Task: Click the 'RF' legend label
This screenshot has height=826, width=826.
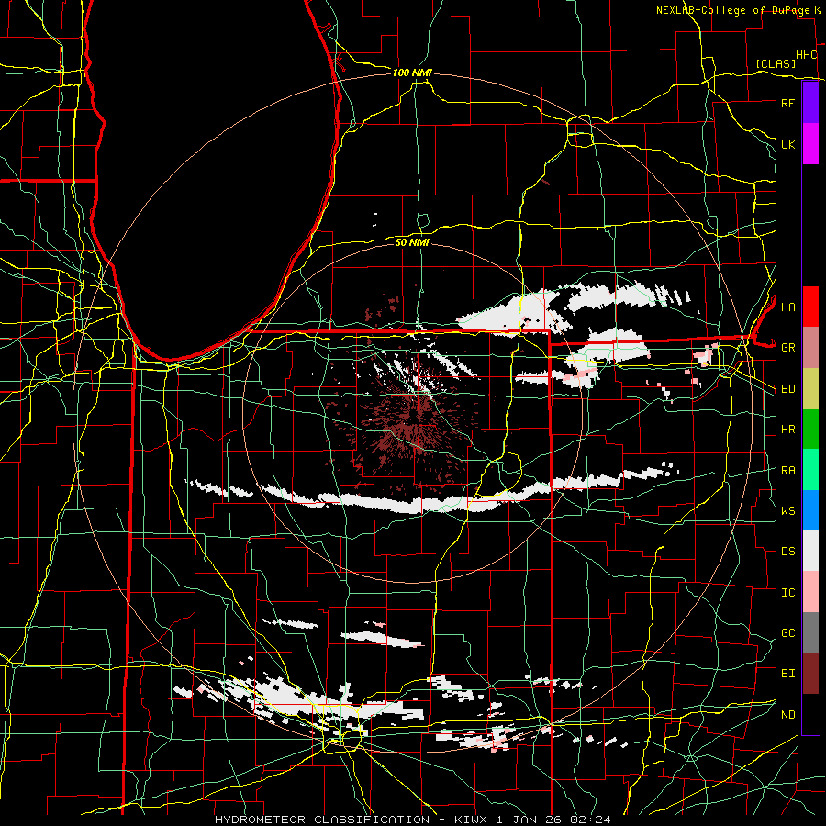Action: tap(787, 103)
